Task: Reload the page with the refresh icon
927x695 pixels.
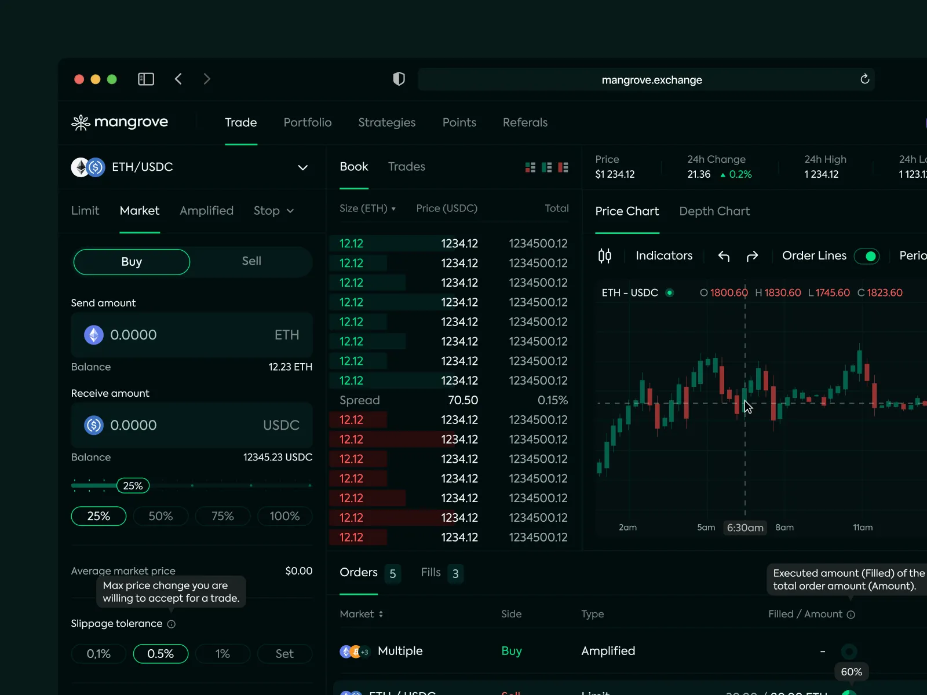Action: [x=864, y=79]
